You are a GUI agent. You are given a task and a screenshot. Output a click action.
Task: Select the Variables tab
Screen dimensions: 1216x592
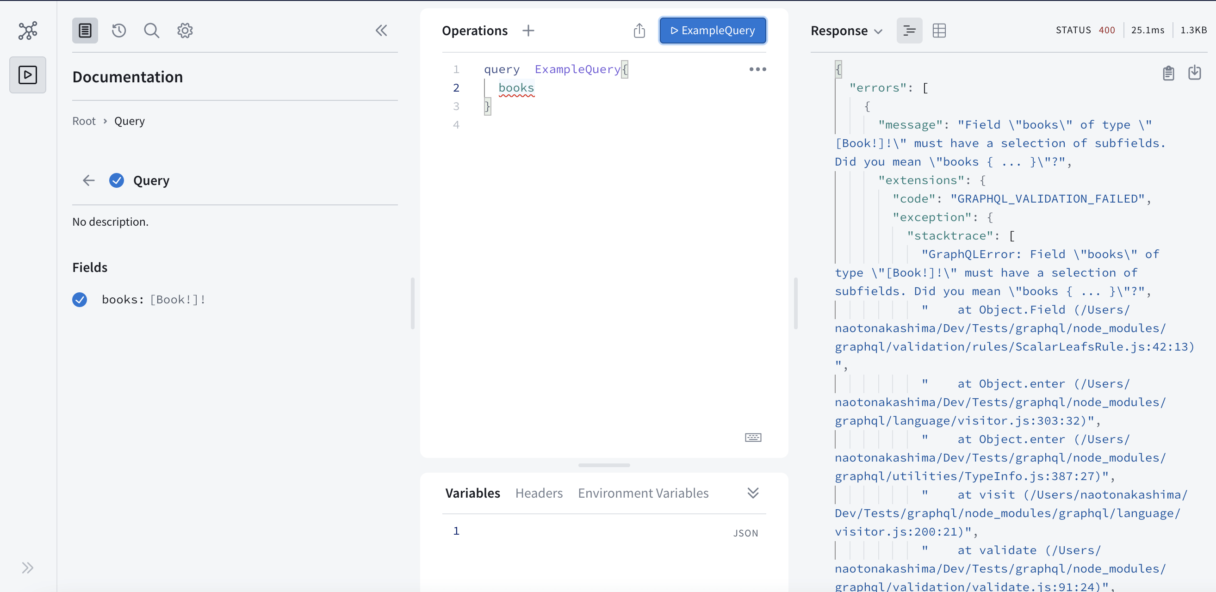coord(472,493)
